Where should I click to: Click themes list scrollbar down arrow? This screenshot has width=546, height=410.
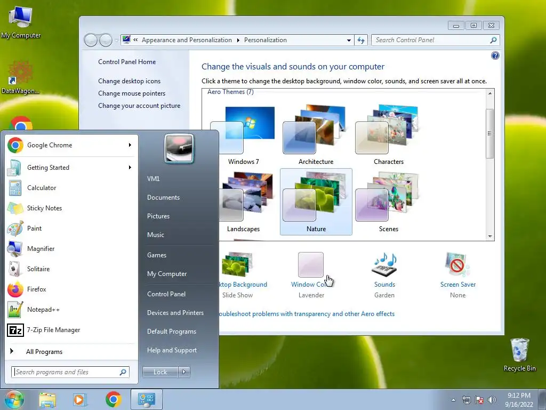tap(490, 236)
